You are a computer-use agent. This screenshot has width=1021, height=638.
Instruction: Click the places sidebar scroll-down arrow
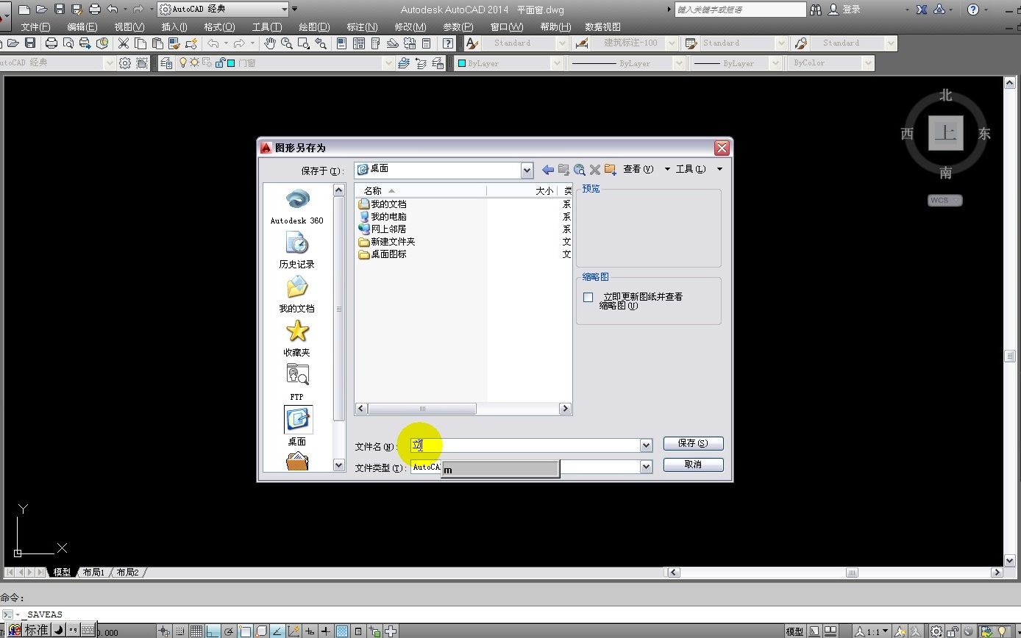tap(339, 465)
